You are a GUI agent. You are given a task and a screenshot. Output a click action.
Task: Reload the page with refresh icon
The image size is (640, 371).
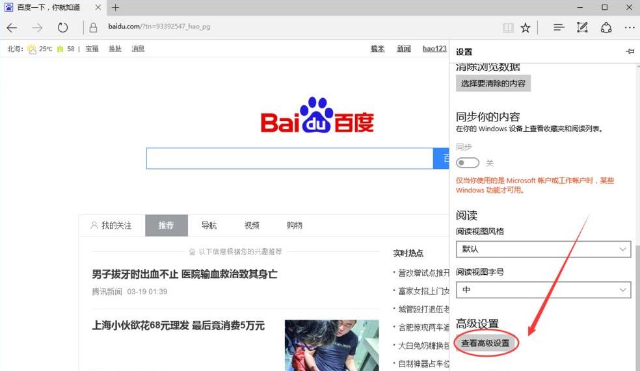(62, 28)
